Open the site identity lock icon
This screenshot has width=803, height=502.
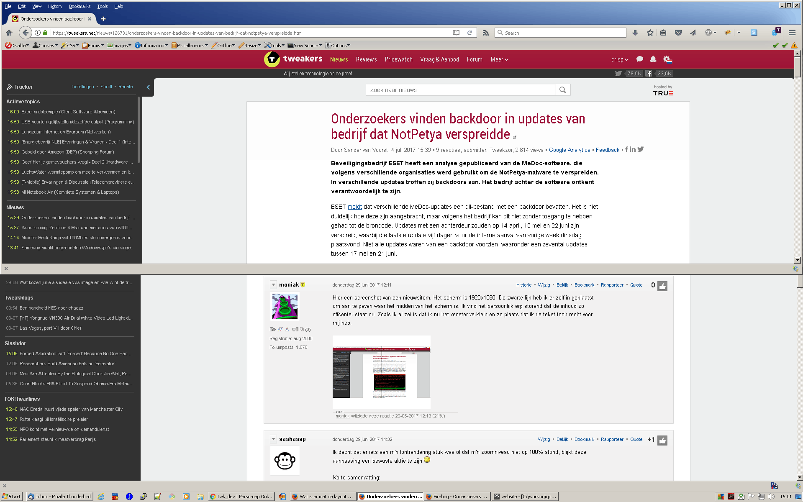(45, 33)
